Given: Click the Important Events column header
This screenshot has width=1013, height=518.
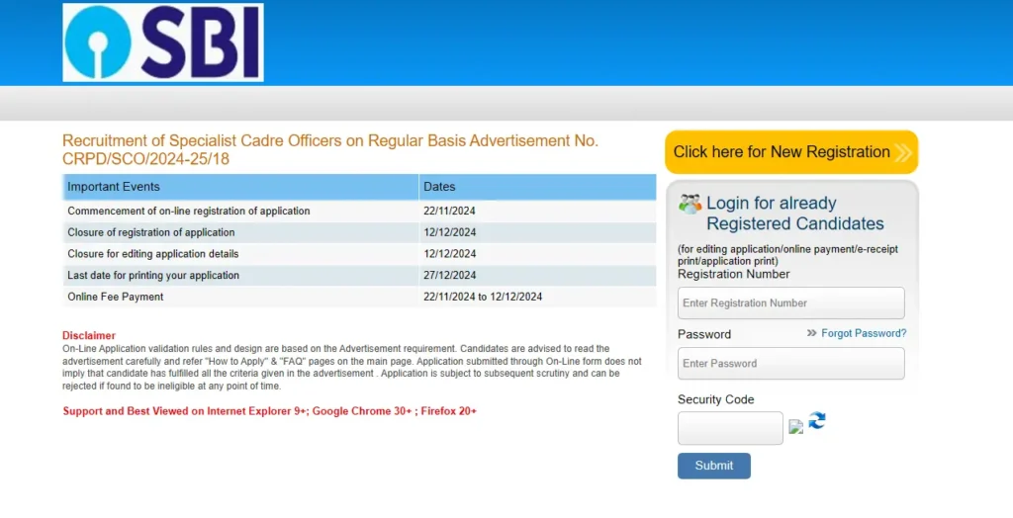Looking at the screenshot, I should point(114,187).
